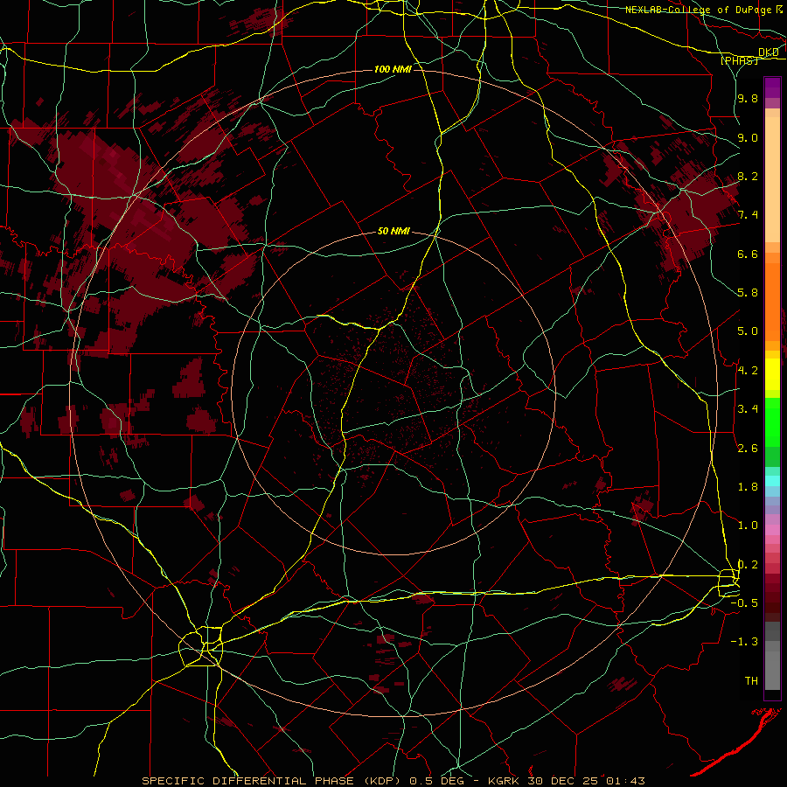Click the bright green segment of the color bar
Image resolution: width=787 pixels, height=787 pixels.
tap(772, 422)
